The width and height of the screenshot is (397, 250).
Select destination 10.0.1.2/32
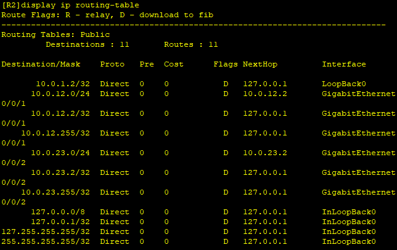pos(63,84)
